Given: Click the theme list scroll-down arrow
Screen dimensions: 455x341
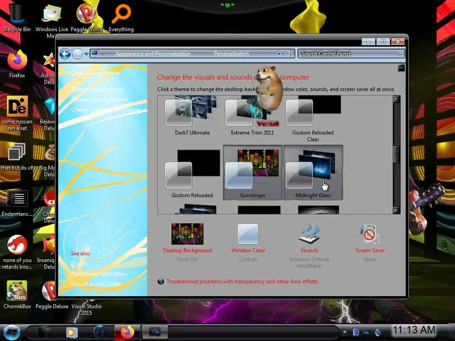Looking at the screenshot, I should coord(396,210).
